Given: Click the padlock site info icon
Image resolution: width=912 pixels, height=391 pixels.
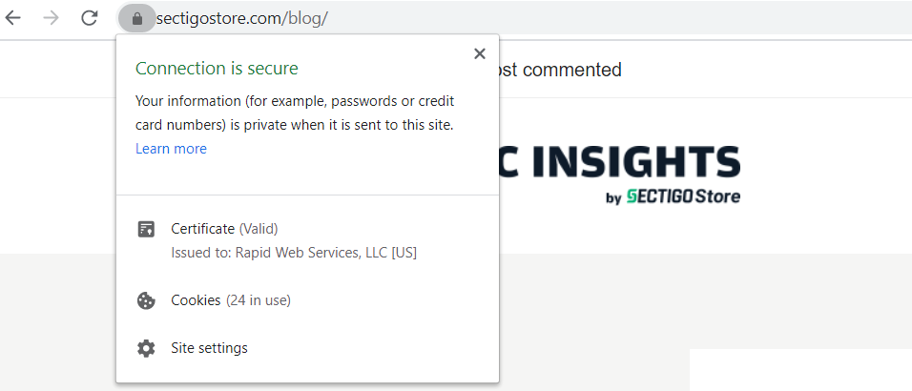Looking at the screenshot, I should point(137,19).
